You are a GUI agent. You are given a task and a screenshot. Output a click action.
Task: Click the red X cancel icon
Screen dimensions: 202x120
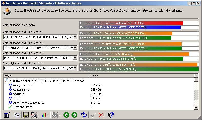tap(101, 115)
